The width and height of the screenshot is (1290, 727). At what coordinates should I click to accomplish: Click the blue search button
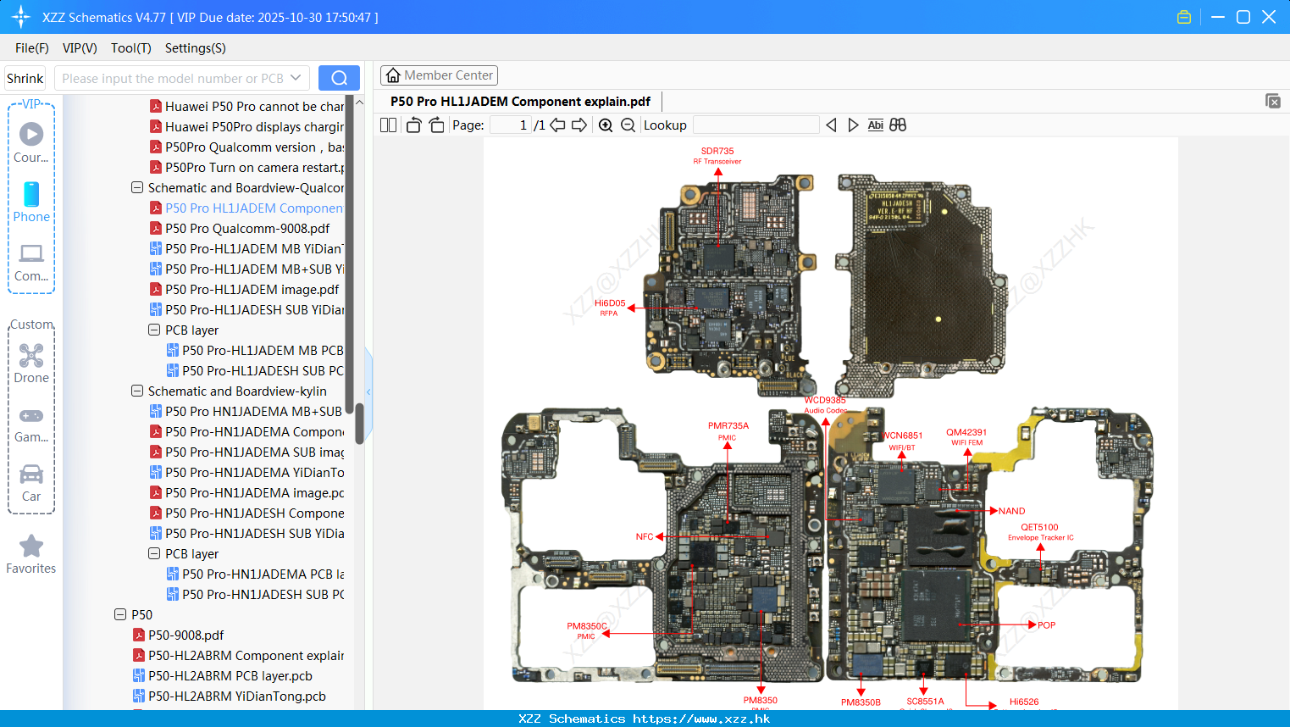coord(339,78)
